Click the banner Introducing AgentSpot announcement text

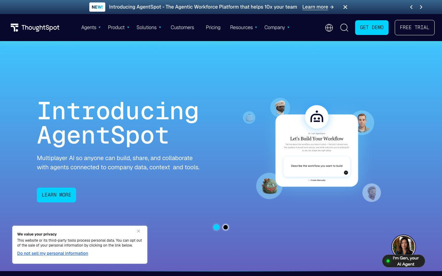203,7
